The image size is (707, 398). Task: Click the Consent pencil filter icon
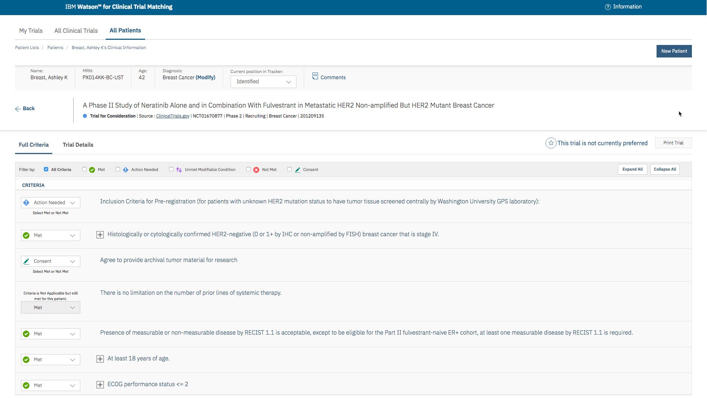coord(298,170)
